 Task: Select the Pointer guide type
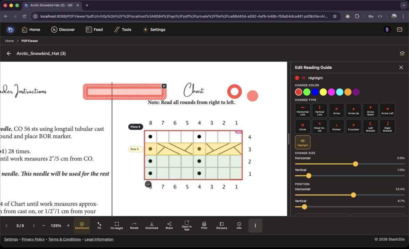pos(336,127)
